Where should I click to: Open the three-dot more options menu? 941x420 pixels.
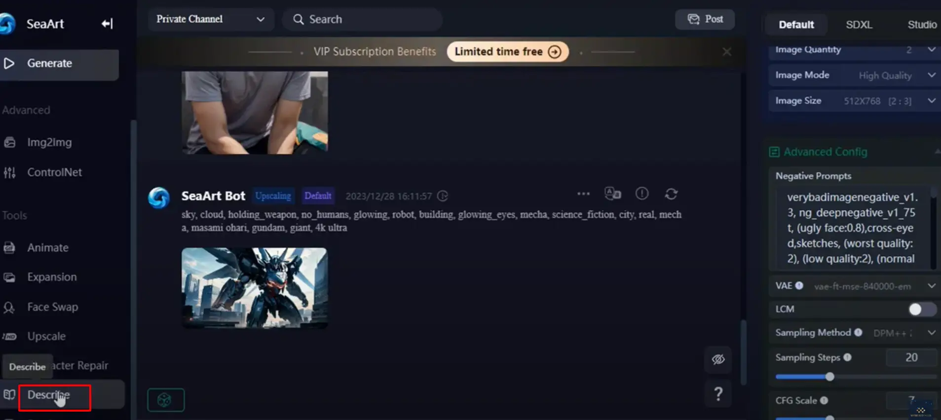[x=583, y=194]
